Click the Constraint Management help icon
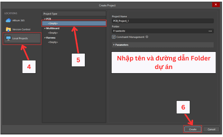 click(x=147, y=37)
